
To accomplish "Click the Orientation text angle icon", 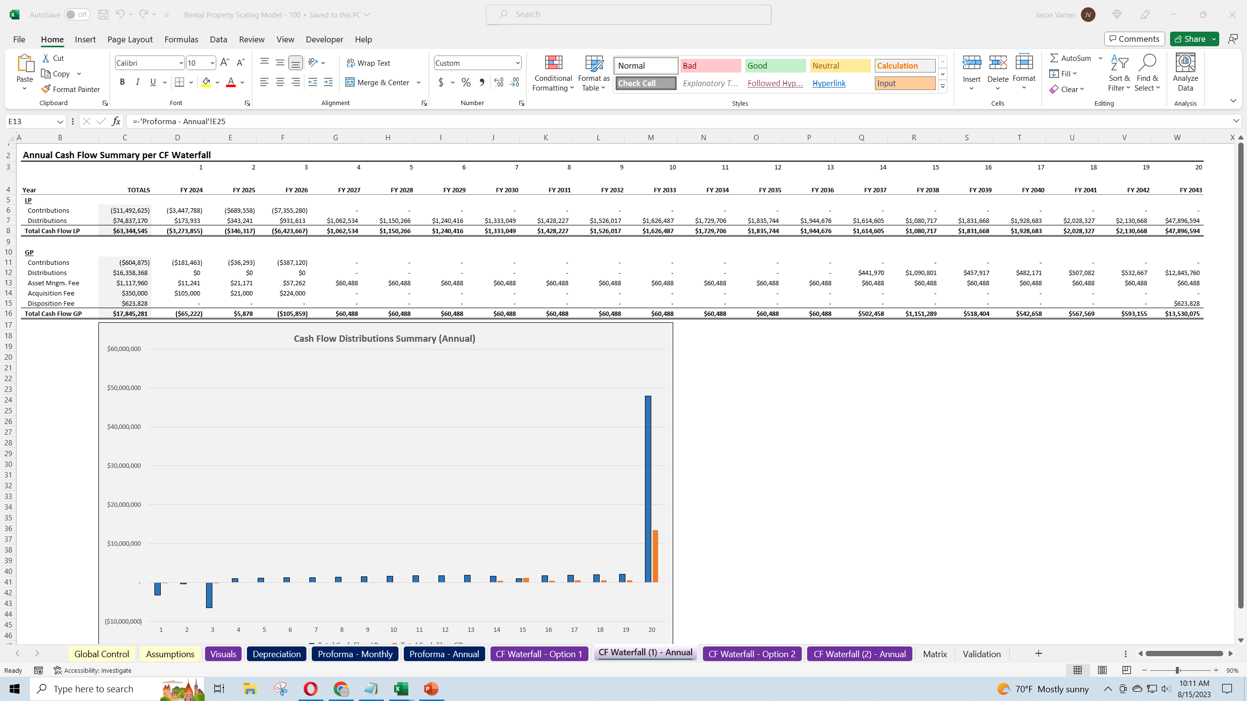I will [313, 63].
